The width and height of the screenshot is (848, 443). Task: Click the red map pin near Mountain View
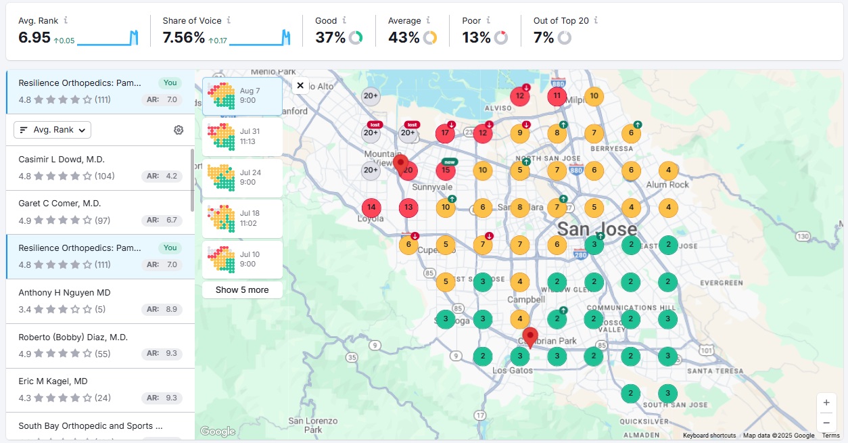(401, 164)
